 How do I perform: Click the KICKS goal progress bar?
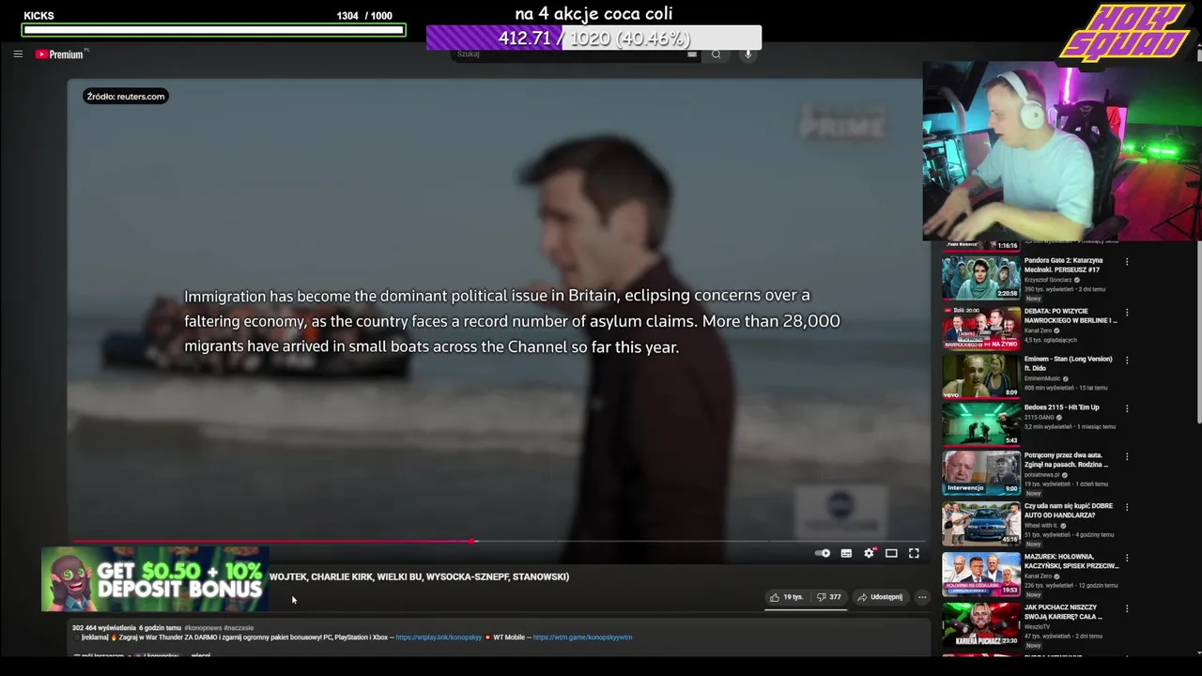pyautogui.click(x=214, y=30)
